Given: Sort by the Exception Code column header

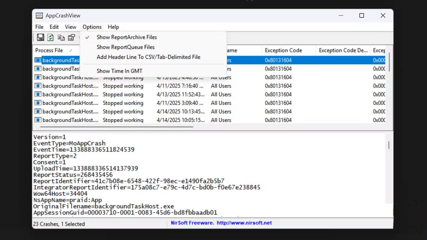Looking at the screenshot, I should click(x=283, y=50).
